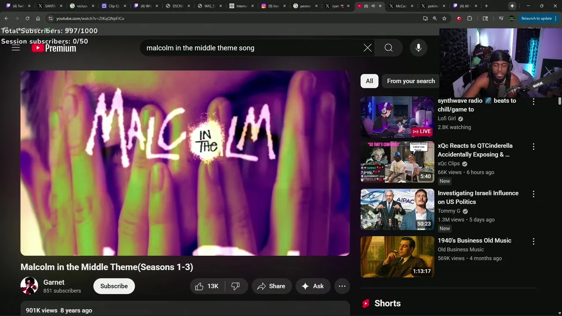Go back in browser history

pyautogui.click(x=6, y=18)
